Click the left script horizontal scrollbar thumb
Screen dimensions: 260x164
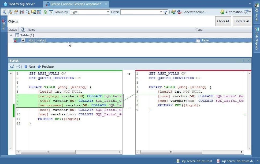tap(48, 152)
